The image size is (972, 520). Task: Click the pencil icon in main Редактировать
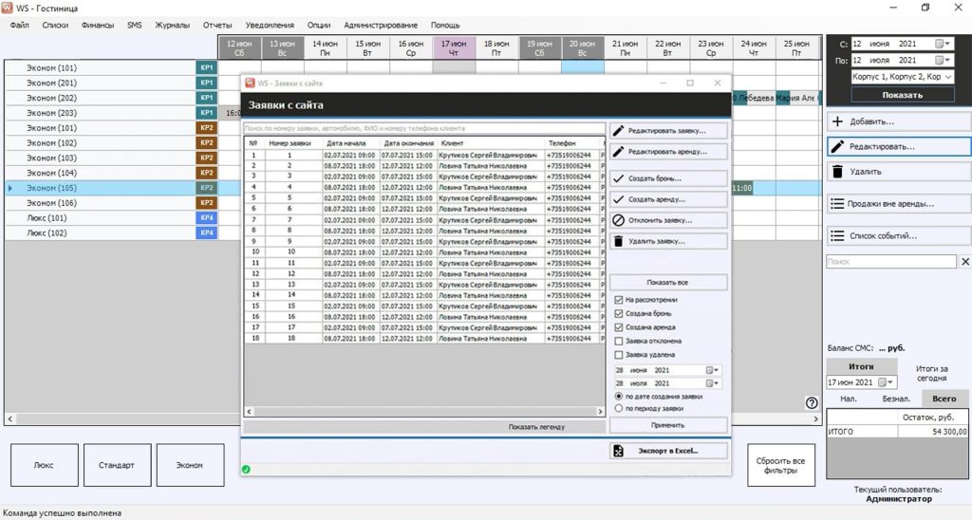(x=837, y=146)
